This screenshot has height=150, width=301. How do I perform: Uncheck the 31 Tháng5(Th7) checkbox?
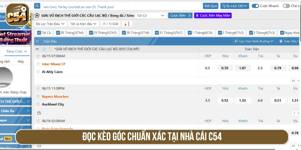click(x=157, y=33)
